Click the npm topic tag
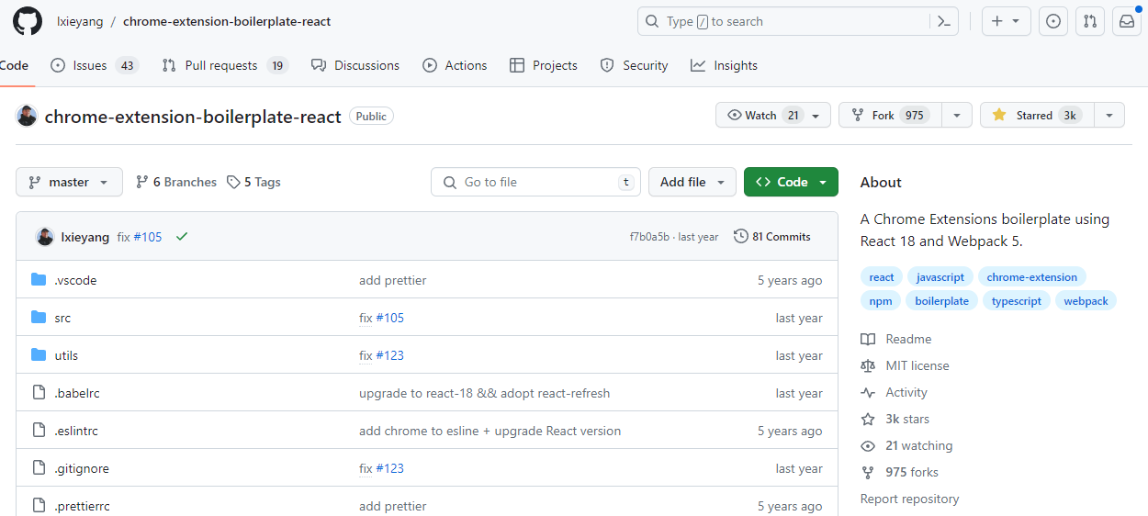 tap(881, 301)
